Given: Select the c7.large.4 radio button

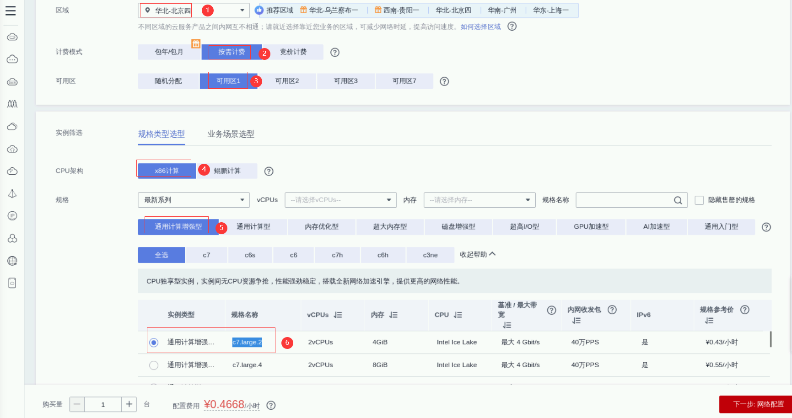Looking at the screenshot, I should 154,365.
